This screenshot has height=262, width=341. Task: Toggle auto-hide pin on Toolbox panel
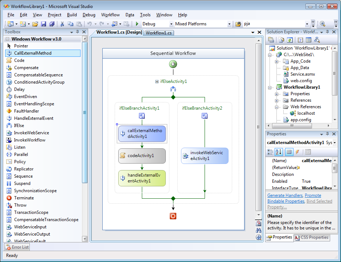pos(77,32)
